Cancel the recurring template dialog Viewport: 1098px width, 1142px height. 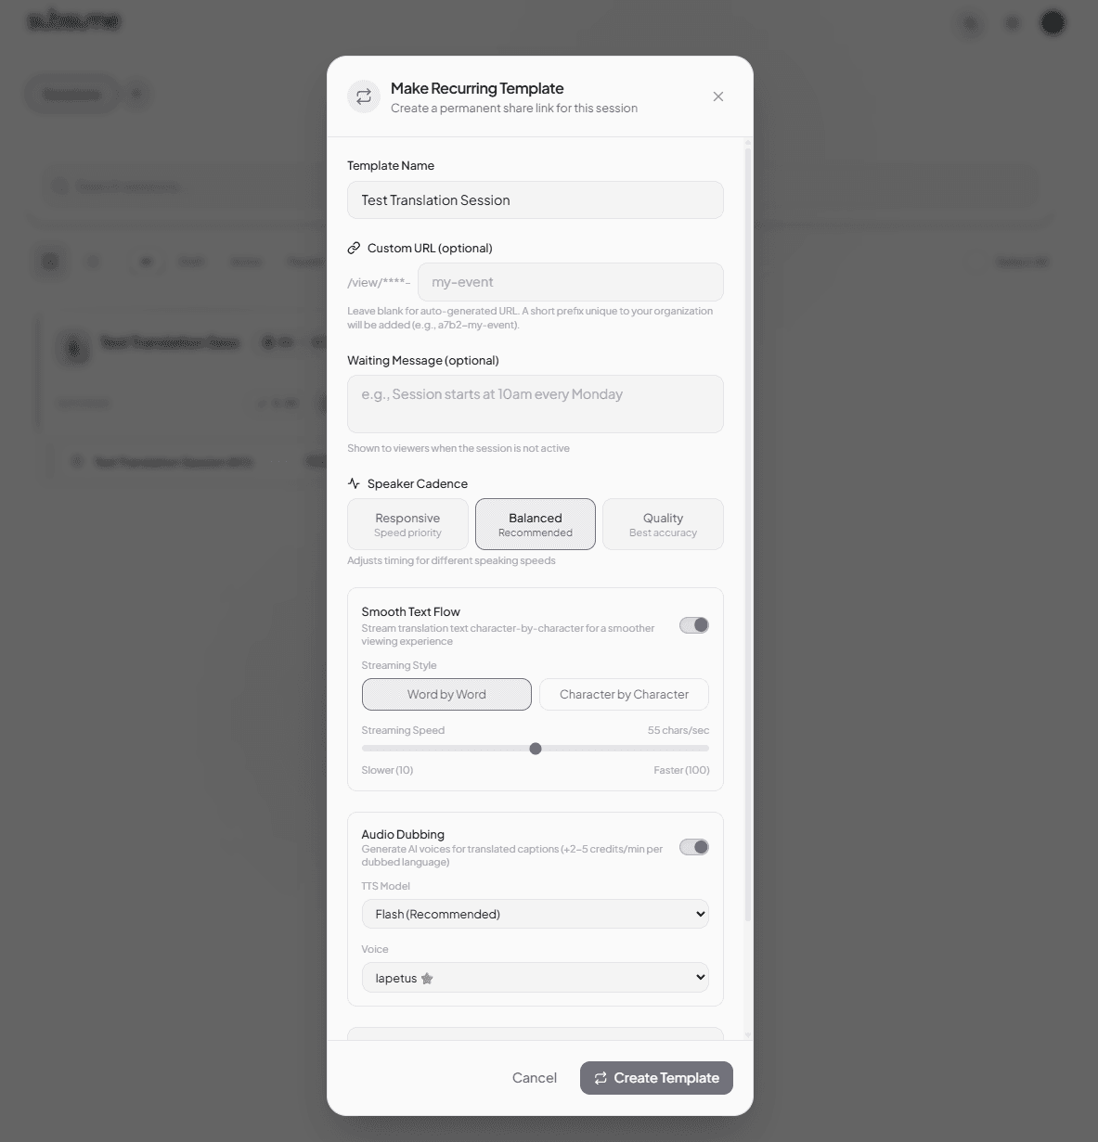534,1078
